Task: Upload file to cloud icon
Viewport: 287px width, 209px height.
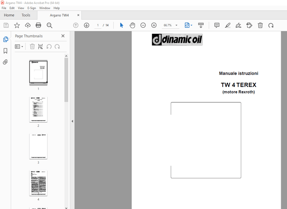Action: pyautogui.click(x=28, y=25)
